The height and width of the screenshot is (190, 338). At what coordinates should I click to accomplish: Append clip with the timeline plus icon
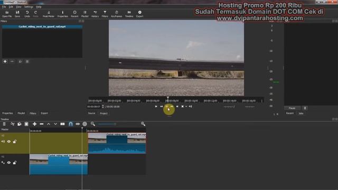(34, 124)
